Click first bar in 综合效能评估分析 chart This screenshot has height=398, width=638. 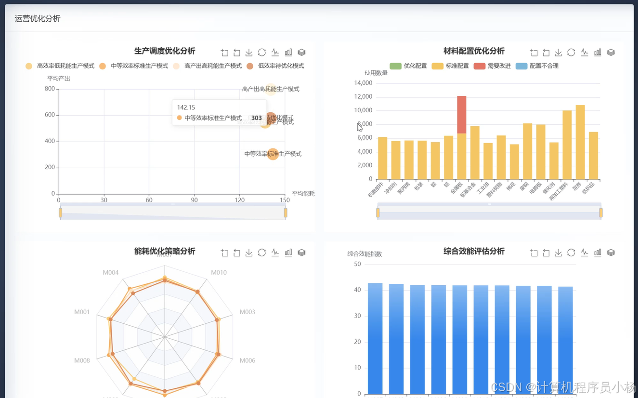[x=375, y=339]
